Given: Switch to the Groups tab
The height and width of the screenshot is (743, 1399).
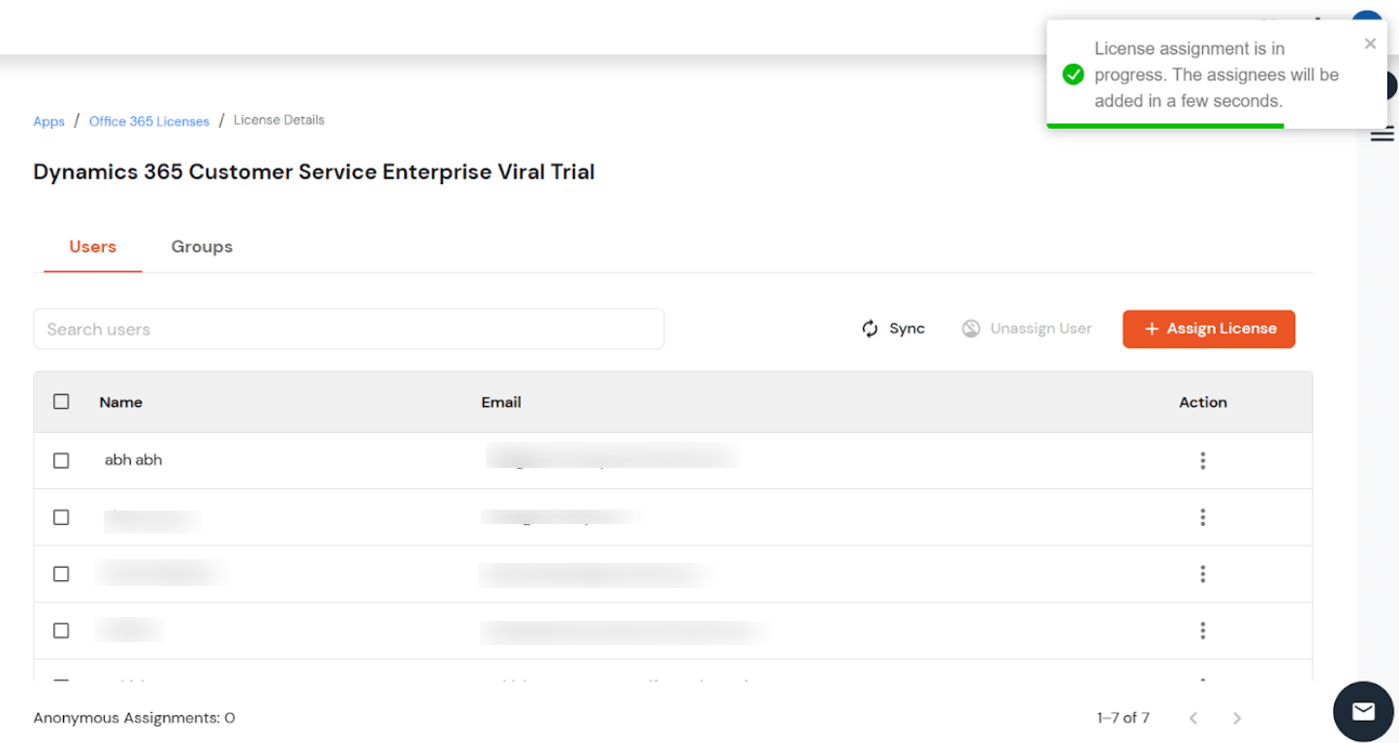Looking at the screenshot, I should (202, 246).
